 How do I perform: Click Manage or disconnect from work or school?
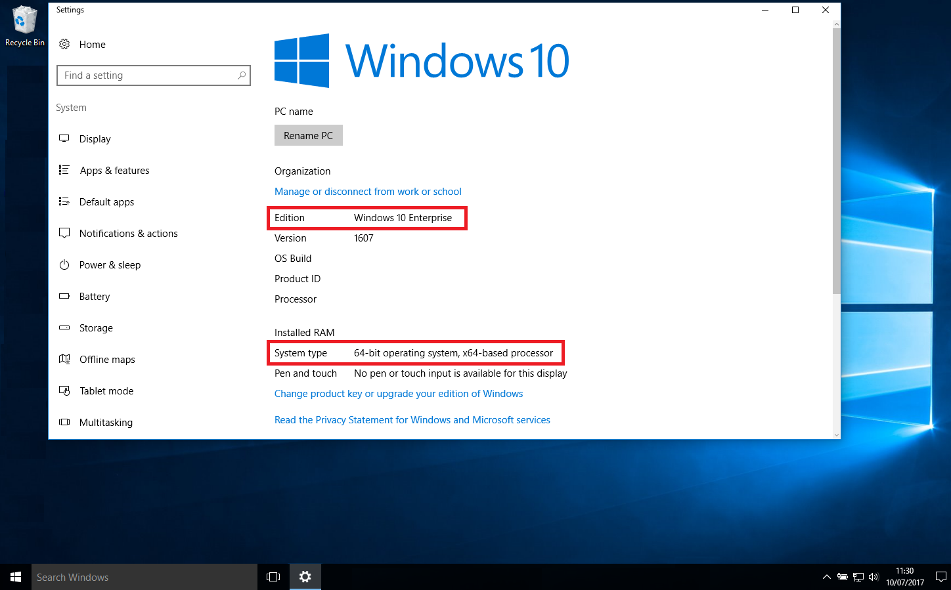coord(368,192)
